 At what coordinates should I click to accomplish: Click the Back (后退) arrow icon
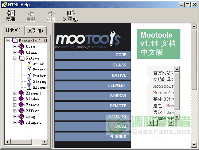(x=31, y=14)
